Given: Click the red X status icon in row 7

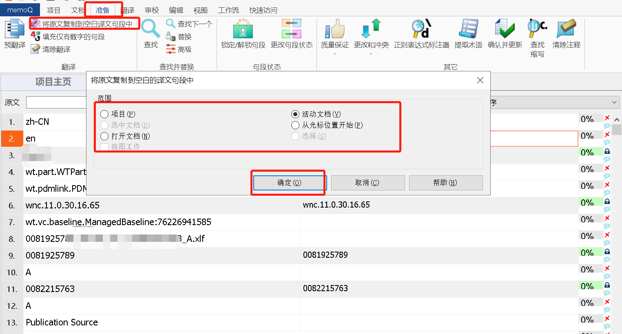Looking at the screenshot, I should (607, 218).
